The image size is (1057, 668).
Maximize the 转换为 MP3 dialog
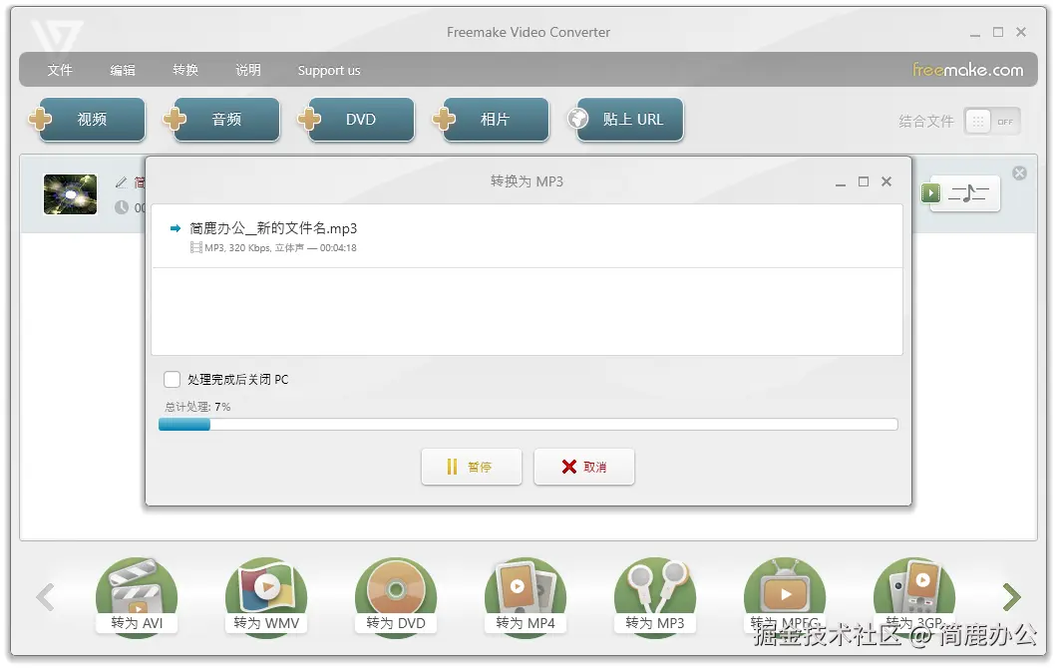pyautogui.click(x=864, y=182)
